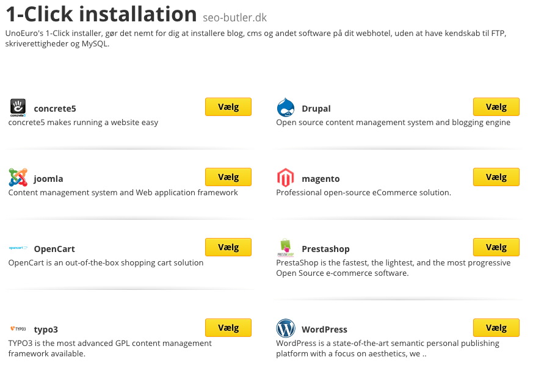Click the 1-Click installation heading
Image resolution: width=533 pixels, height=371 pixels.
click(101, 14)
